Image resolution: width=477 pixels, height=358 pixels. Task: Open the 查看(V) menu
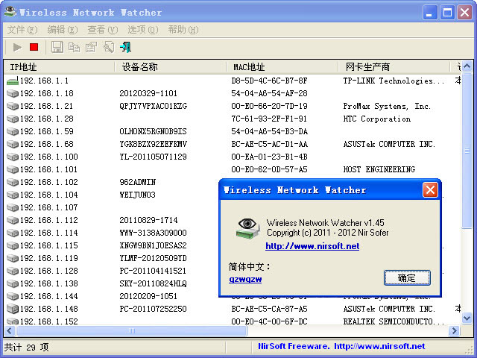[x=102, y=30]
